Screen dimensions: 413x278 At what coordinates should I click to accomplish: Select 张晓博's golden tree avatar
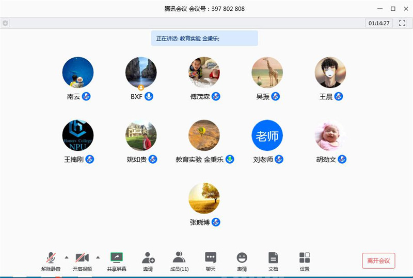[204, 198]
